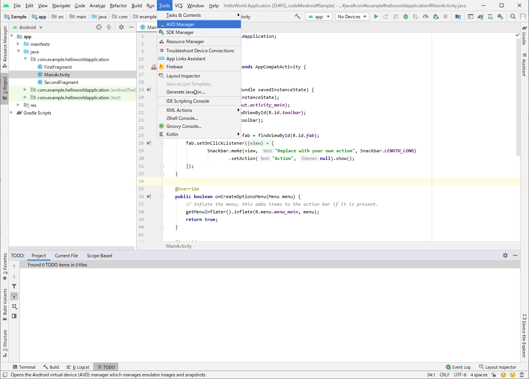Click AVD Manager icon in top toolbar
The height and width of the screenshot is (379, 529).
tap(490, 16)
